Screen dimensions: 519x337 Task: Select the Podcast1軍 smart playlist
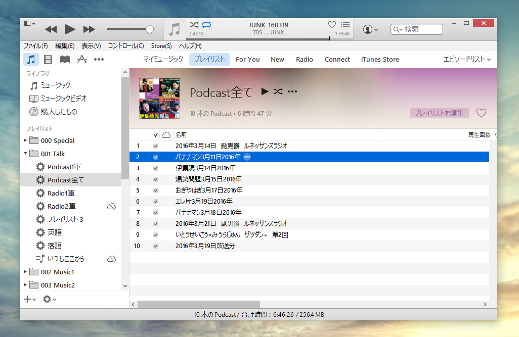point(64,167)
